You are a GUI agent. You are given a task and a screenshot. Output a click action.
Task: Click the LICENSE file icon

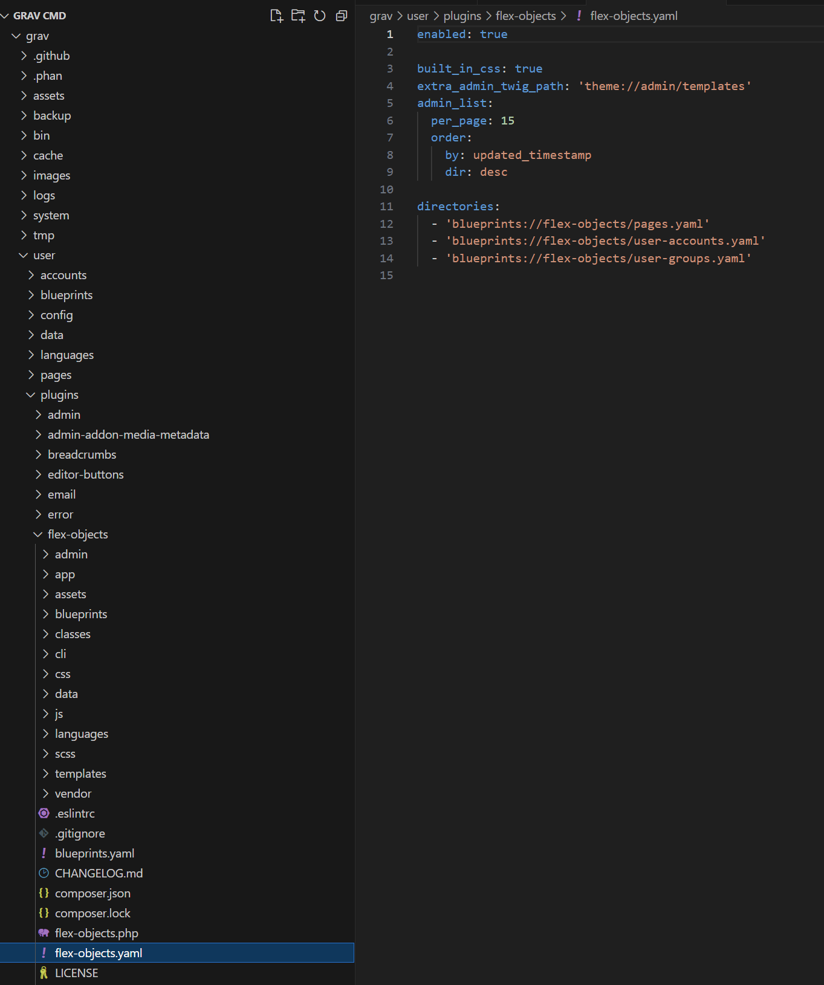pos(44,973)
